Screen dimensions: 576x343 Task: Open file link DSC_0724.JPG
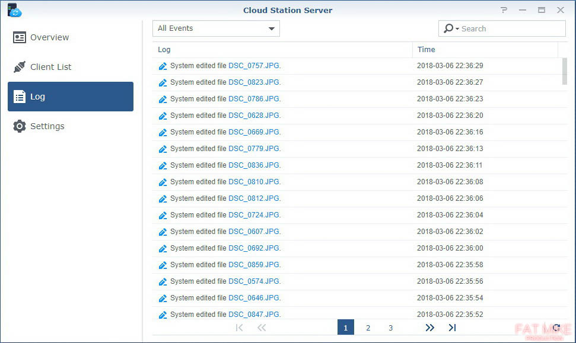point(254,215)
